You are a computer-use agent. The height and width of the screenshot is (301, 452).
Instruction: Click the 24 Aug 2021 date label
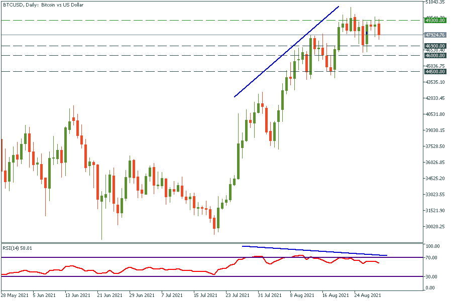pos(368,296)
